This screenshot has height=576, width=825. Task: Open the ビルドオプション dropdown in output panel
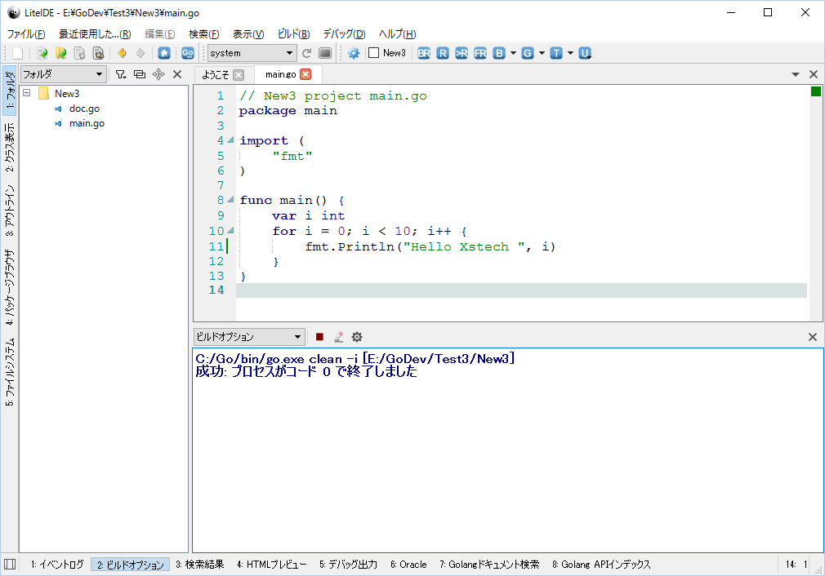pos(249,337)
